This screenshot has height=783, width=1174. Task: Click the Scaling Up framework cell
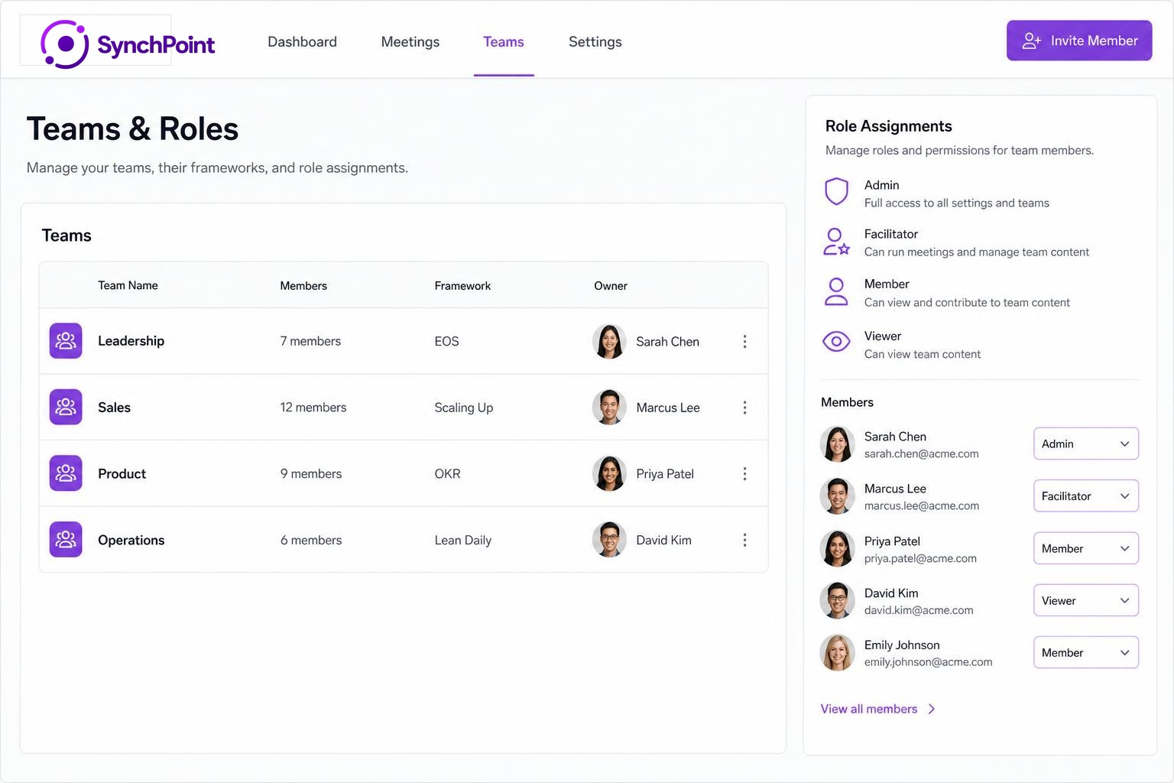[x=464, y=408]
